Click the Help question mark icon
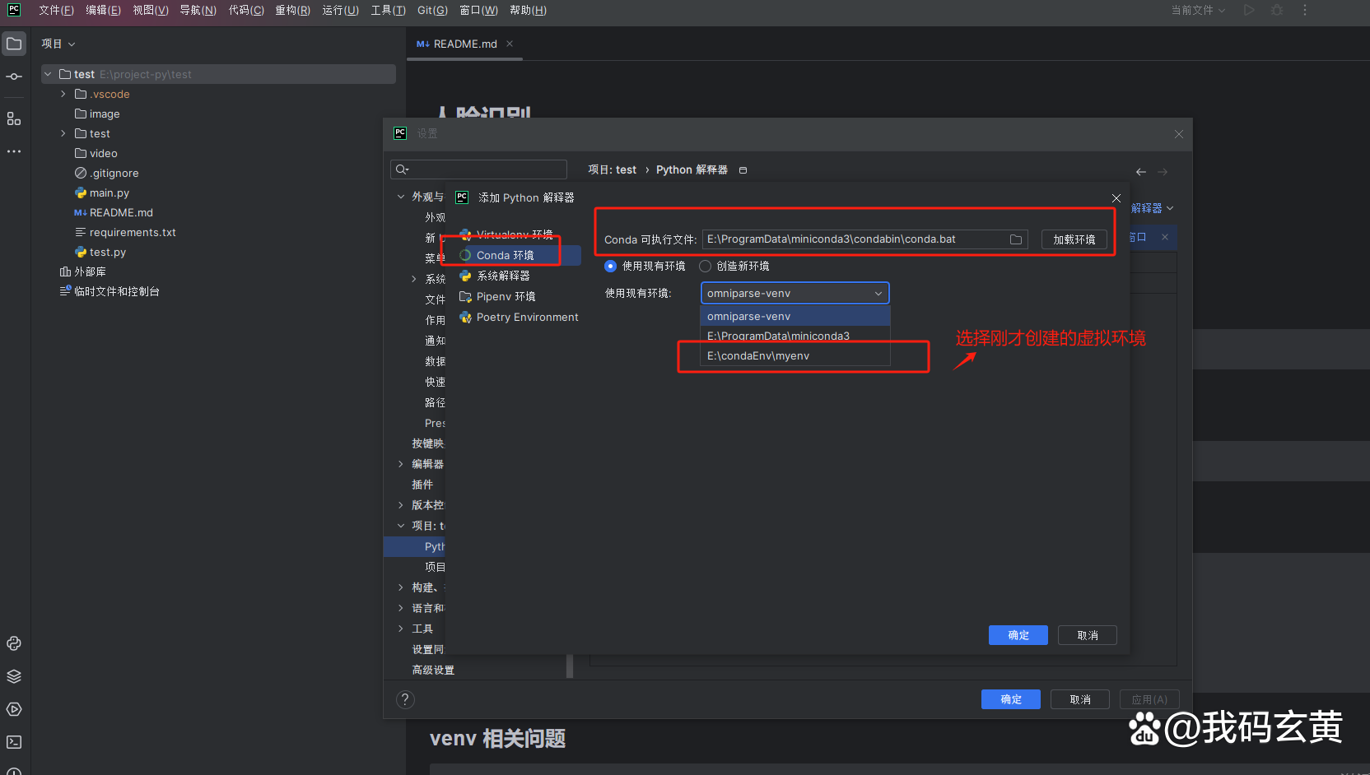 405,699
